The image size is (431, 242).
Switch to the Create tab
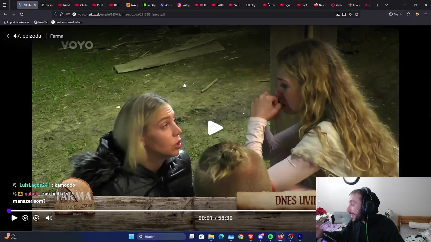(x=47, y=5)
